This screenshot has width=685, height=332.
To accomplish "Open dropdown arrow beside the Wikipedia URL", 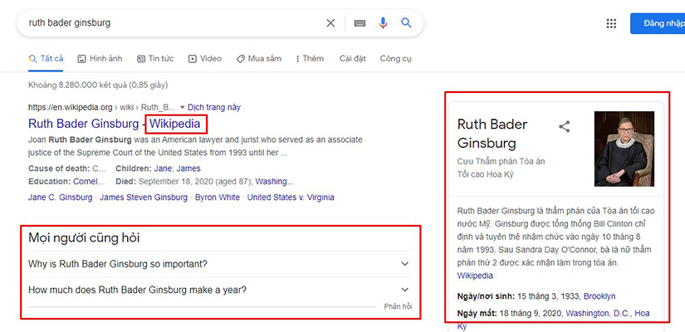I will click(x=182, y=107).
